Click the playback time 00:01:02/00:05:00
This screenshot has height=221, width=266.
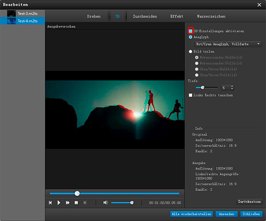(165, 203)
